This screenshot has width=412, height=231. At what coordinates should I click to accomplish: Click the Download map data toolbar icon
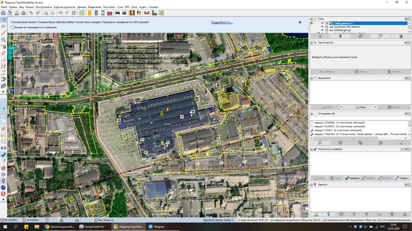17,13
